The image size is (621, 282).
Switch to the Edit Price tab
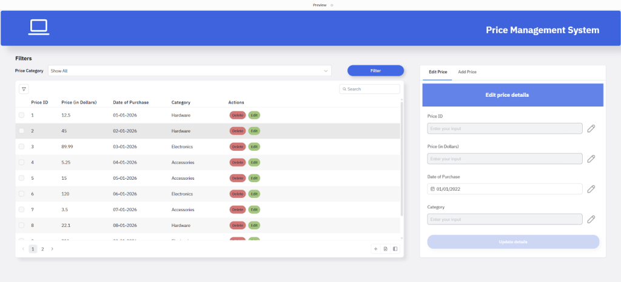pos(438,72)
